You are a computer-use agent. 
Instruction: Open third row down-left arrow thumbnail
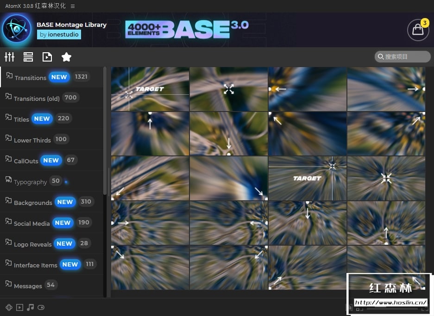click(x=150, y=178)
